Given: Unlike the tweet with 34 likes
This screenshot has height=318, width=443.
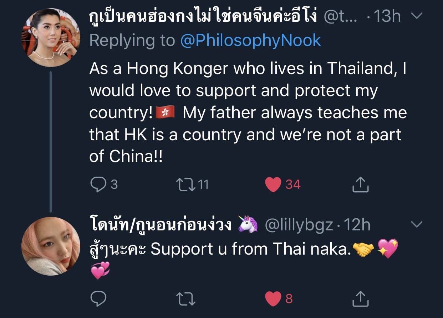Looking at the screenshot, I should tap(274, 184).
